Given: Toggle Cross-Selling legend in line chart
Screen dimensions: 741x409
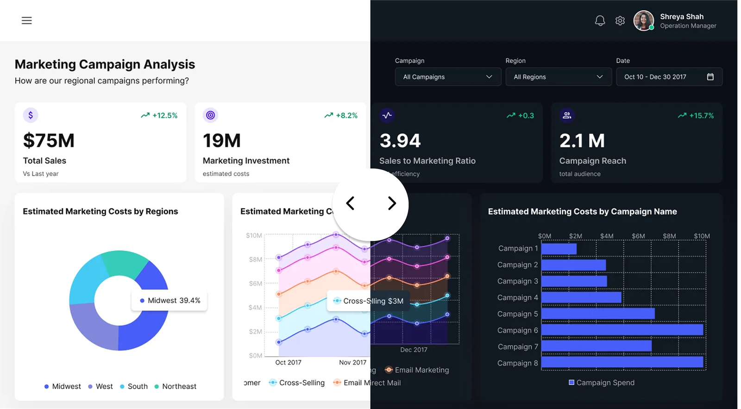Looking at the screenshot, I should pyautogui.click(x=297, y=383).
